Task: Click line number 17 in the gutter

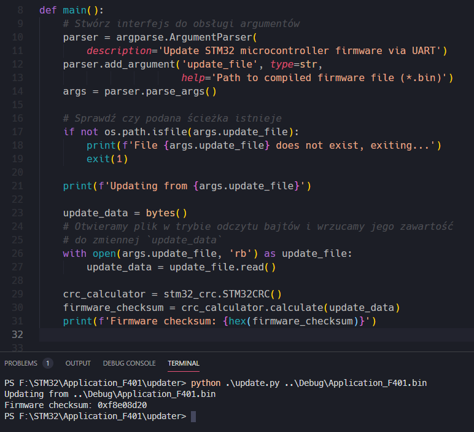Action: [x=18, y=132]
